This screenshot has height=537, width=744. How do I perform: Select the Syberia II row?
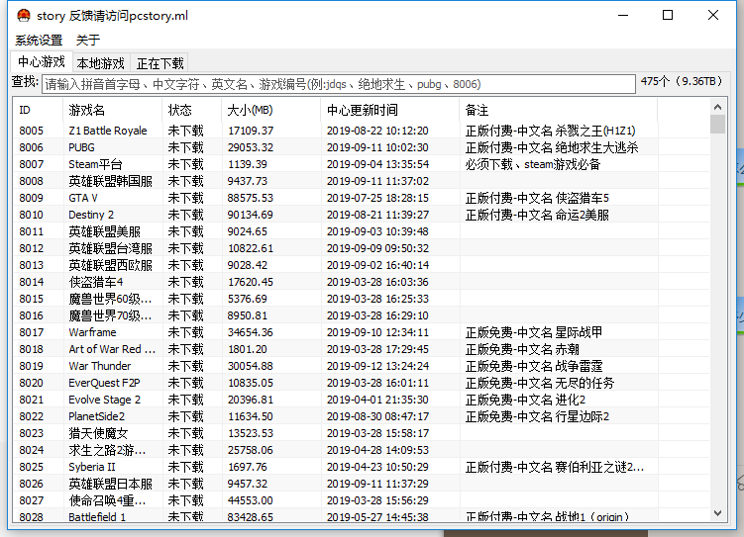click(x=362, y=467)
